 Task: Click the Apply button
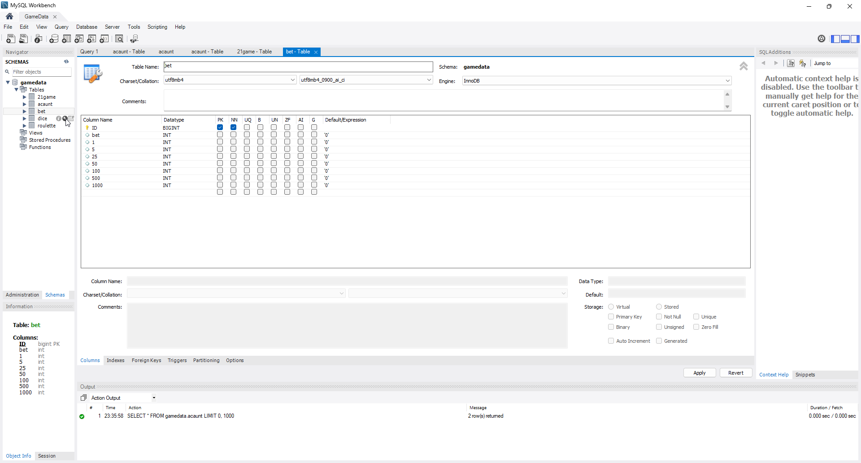(699, 373)
